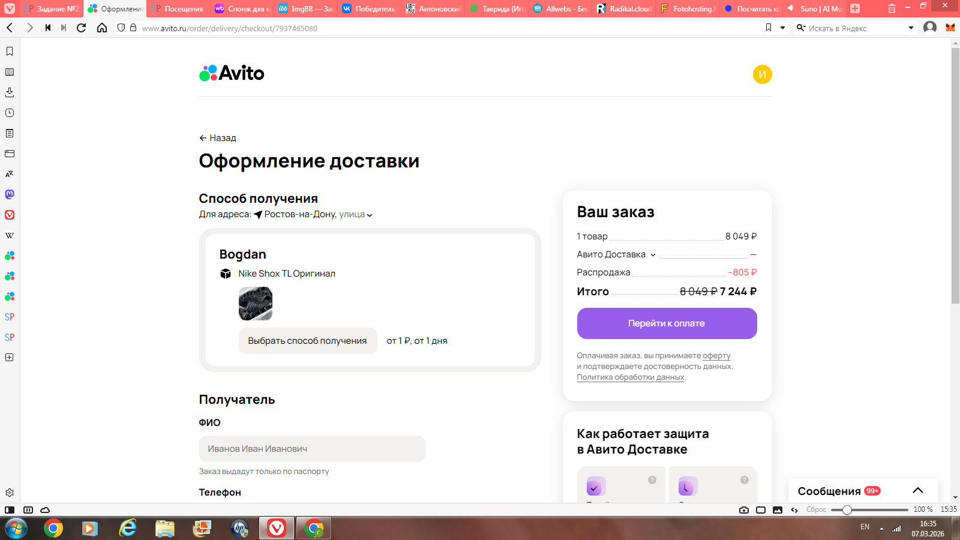Open the Downloads side panel
The image size is (960, 540).
10,92
